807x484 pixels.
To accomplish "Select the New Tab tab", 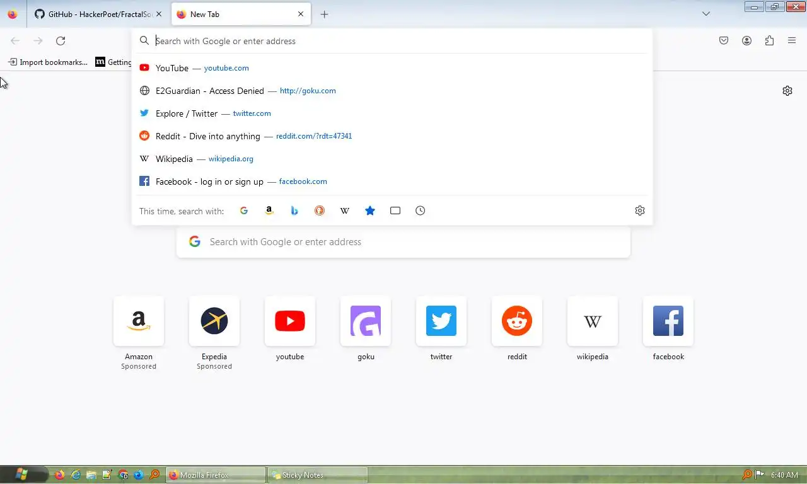I will (241, 14).
